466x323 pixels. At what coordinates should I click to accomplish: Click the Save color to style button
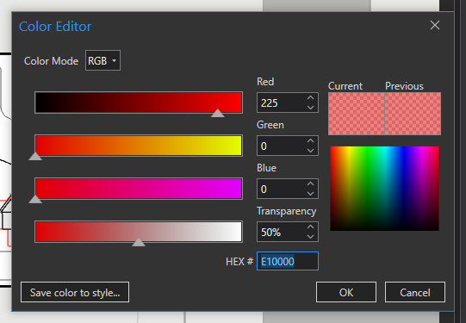pos(75,292)
